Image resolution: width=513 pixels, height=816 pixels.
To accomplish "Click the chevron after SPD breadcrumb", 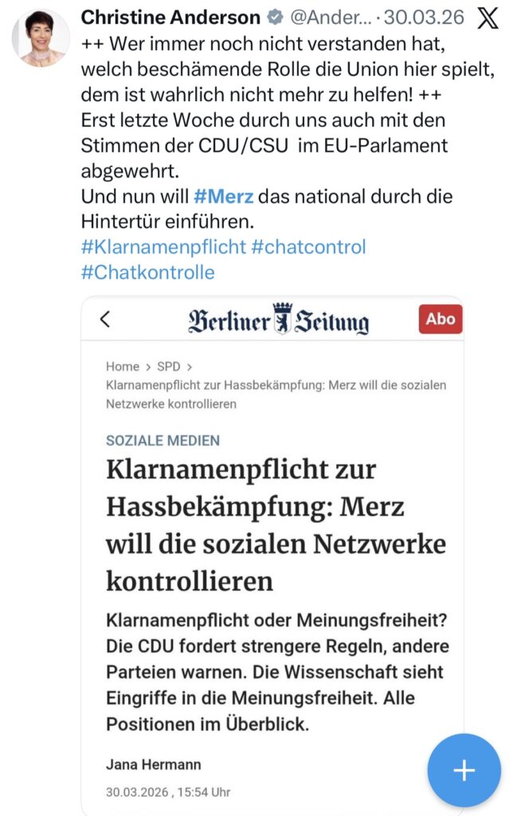I will pyautogui.click(x=188, y=367).
